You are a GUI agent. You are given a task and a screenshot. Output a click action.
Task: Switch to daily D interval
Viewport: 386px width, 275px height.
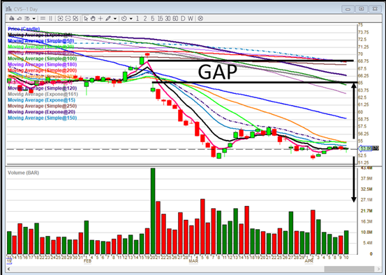tap(183, 18)
